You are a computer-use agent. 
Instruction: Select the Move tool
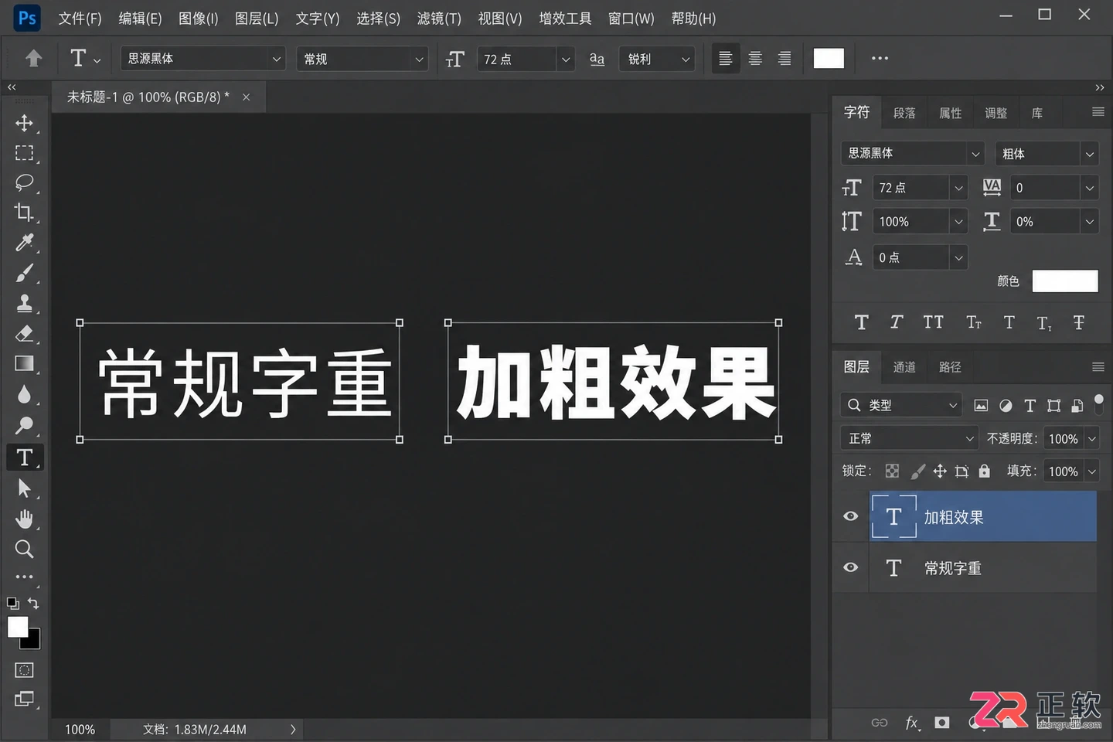[25, 123]
